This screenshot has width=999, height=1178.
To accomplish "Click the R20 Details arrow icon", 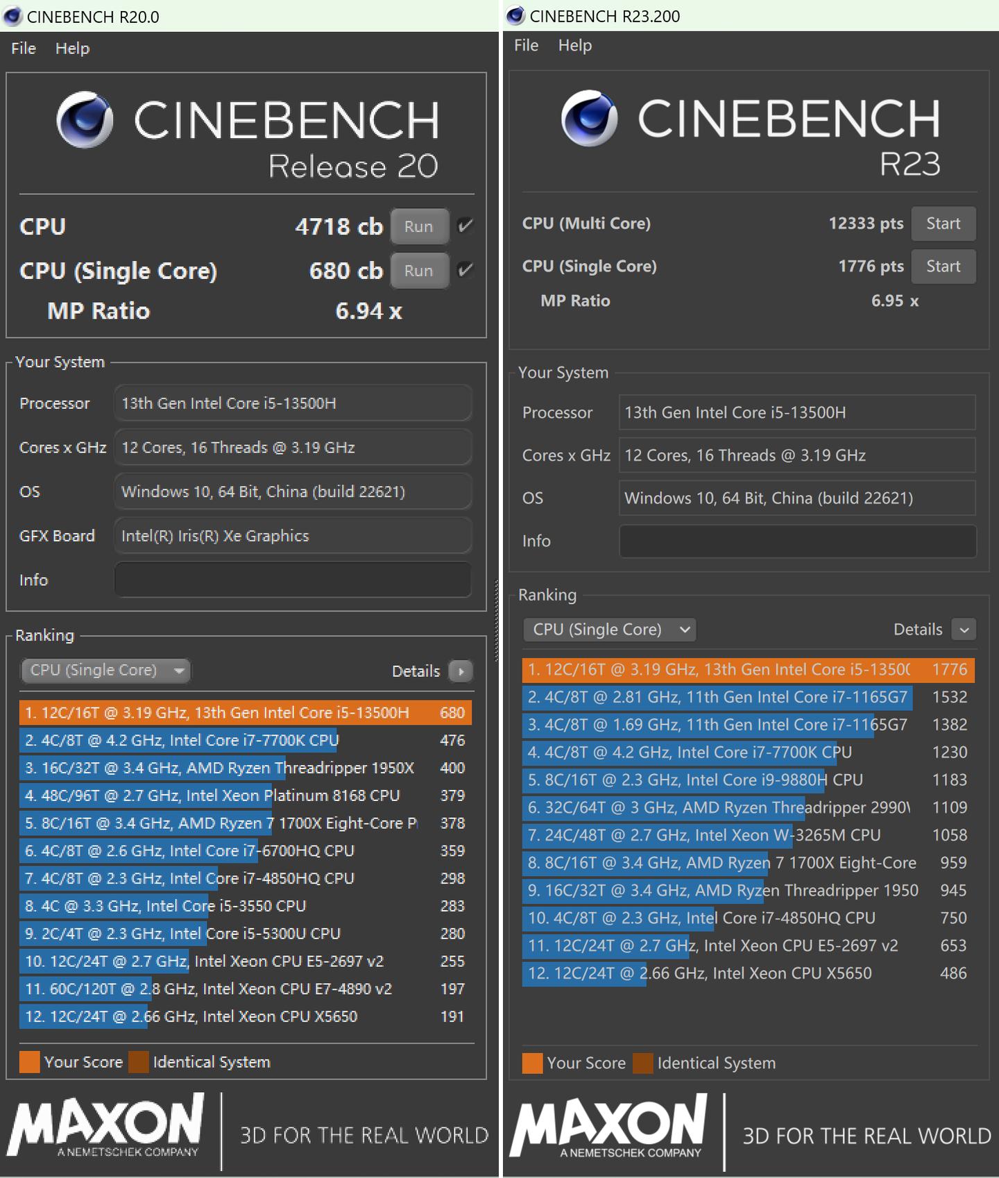I will [x=460, y=671].
